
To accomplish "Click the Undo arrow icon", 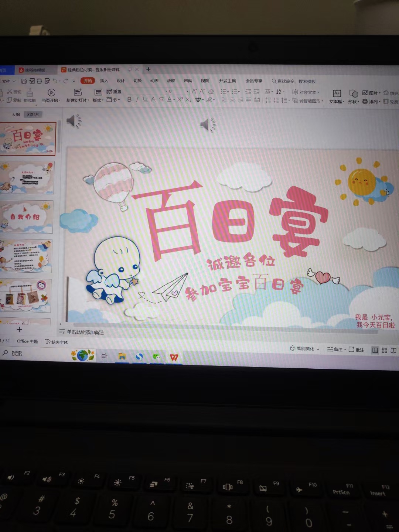I will [55, 81].
